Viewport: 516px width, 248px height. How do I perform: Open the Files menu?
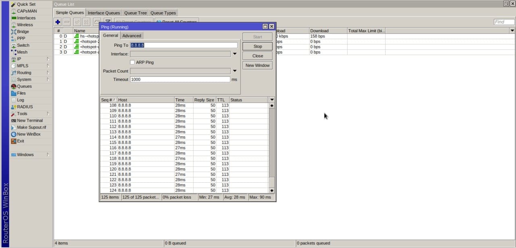point(21,93)
